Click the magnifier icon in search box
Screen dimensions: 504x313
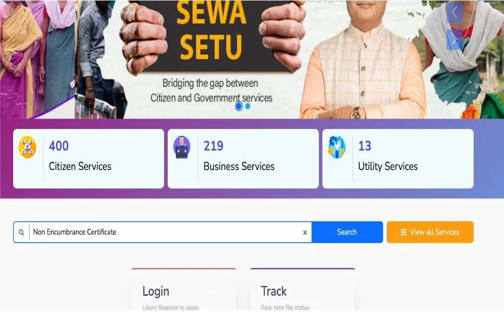point(22,232)
